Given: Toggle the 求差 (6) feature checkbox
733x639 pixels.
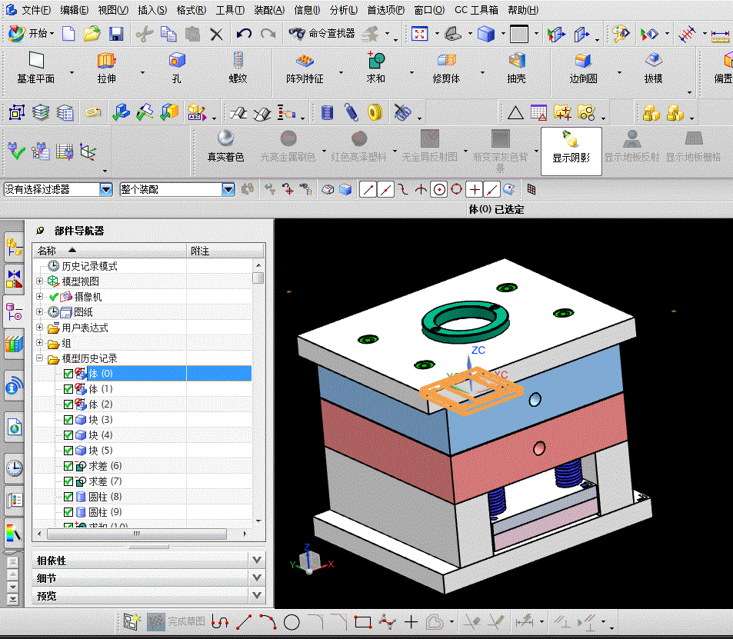Looking at the screenshot, I should click(x=68, y=466).
